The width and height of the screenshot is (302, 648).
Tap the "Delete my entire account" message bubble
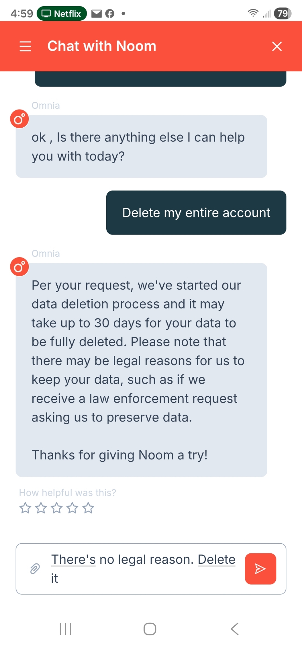196,213
